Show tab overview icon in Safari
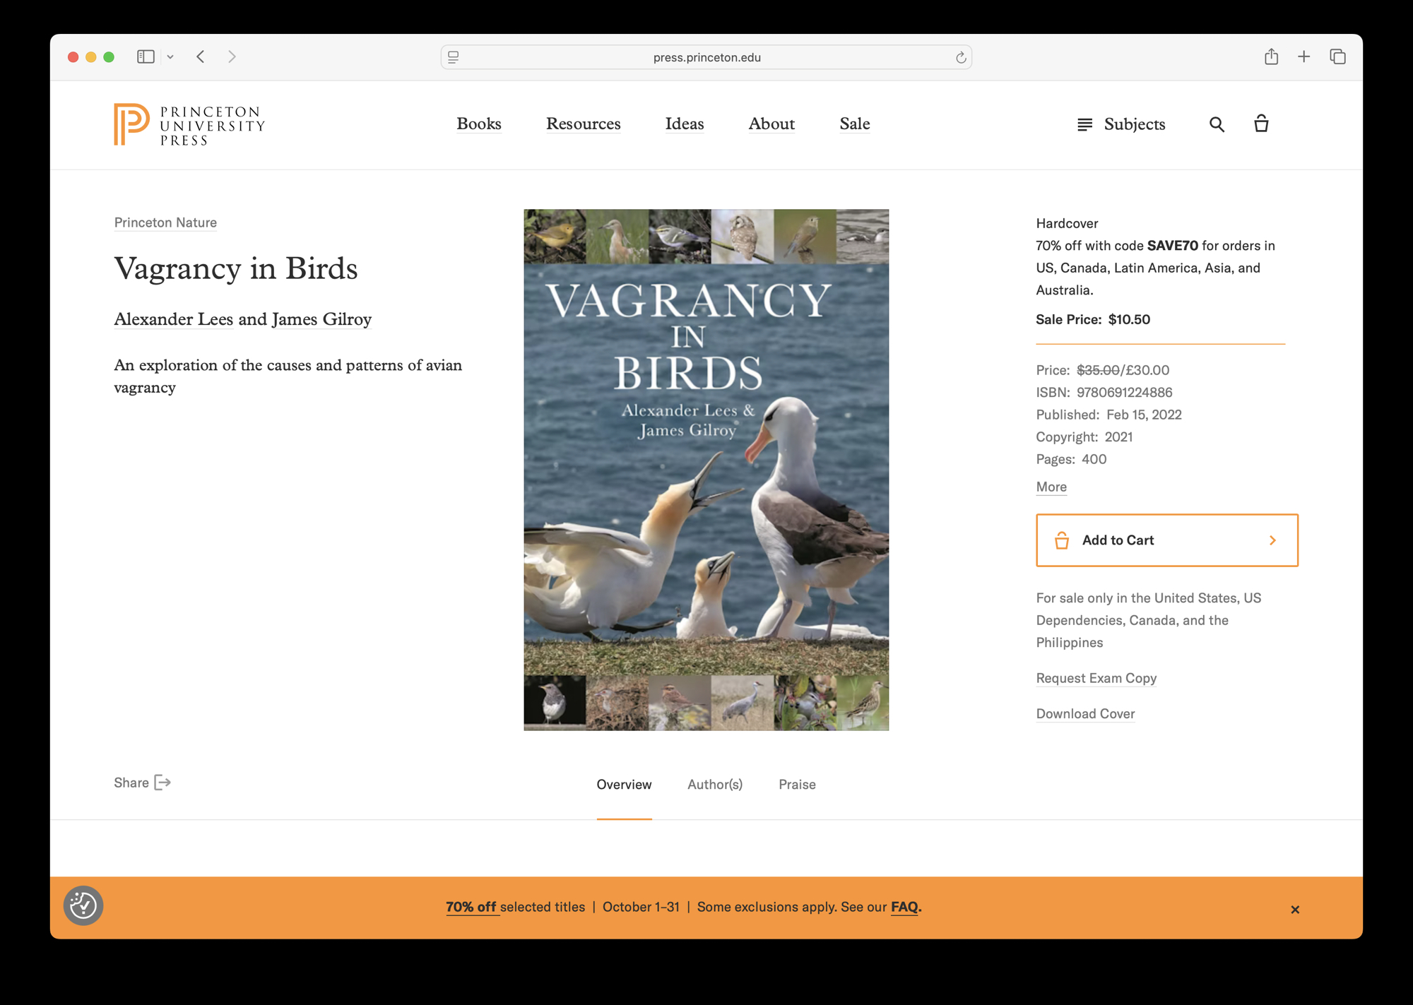 1337,57
